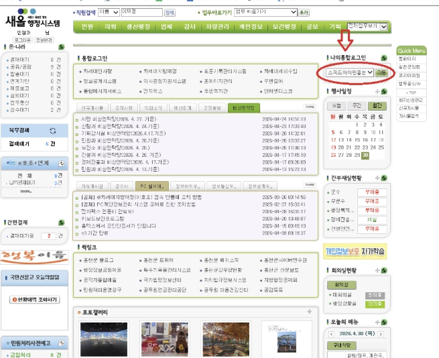Click the 로그아웃 button
The image size is (439, 358).
(x=23, y=40)
